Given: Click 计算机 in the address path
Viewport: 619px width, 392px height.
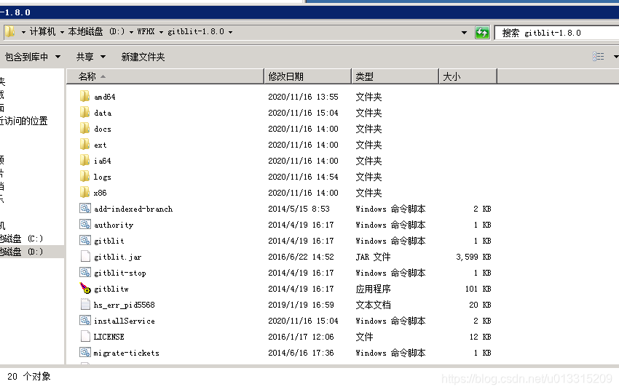Looking at the screenshot, I should click(43, 31).
